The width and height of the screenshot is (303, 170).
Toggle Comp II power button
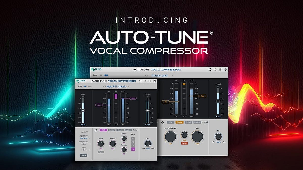[x=162, y=122]
